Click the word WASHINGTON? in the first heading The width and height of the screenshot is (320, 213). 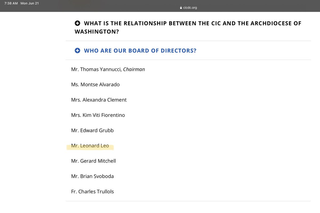click(97, 31)
